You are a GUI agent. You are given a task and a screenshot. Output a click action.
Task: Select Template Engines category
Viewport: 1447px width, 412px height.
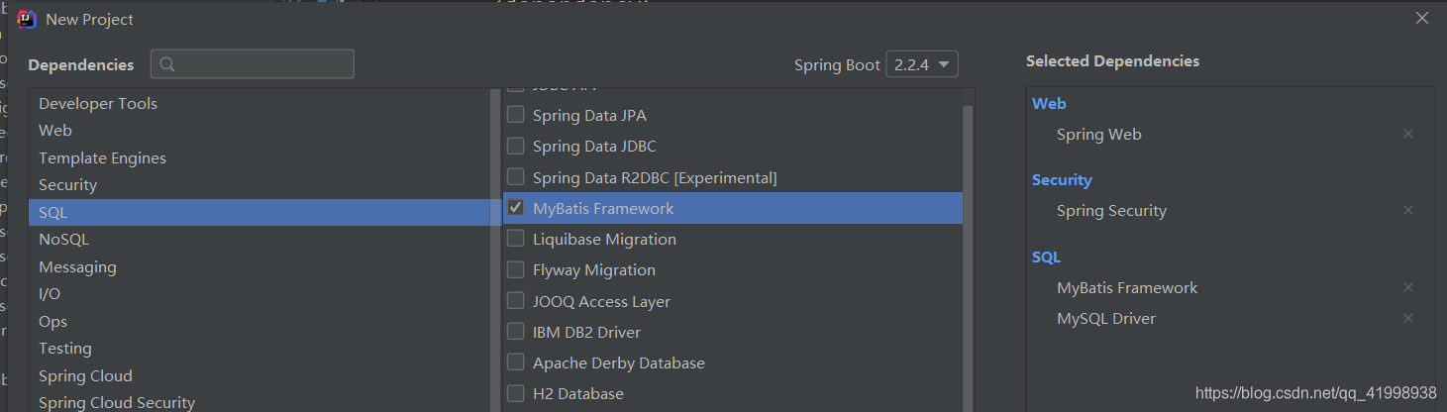pos(259,157)
